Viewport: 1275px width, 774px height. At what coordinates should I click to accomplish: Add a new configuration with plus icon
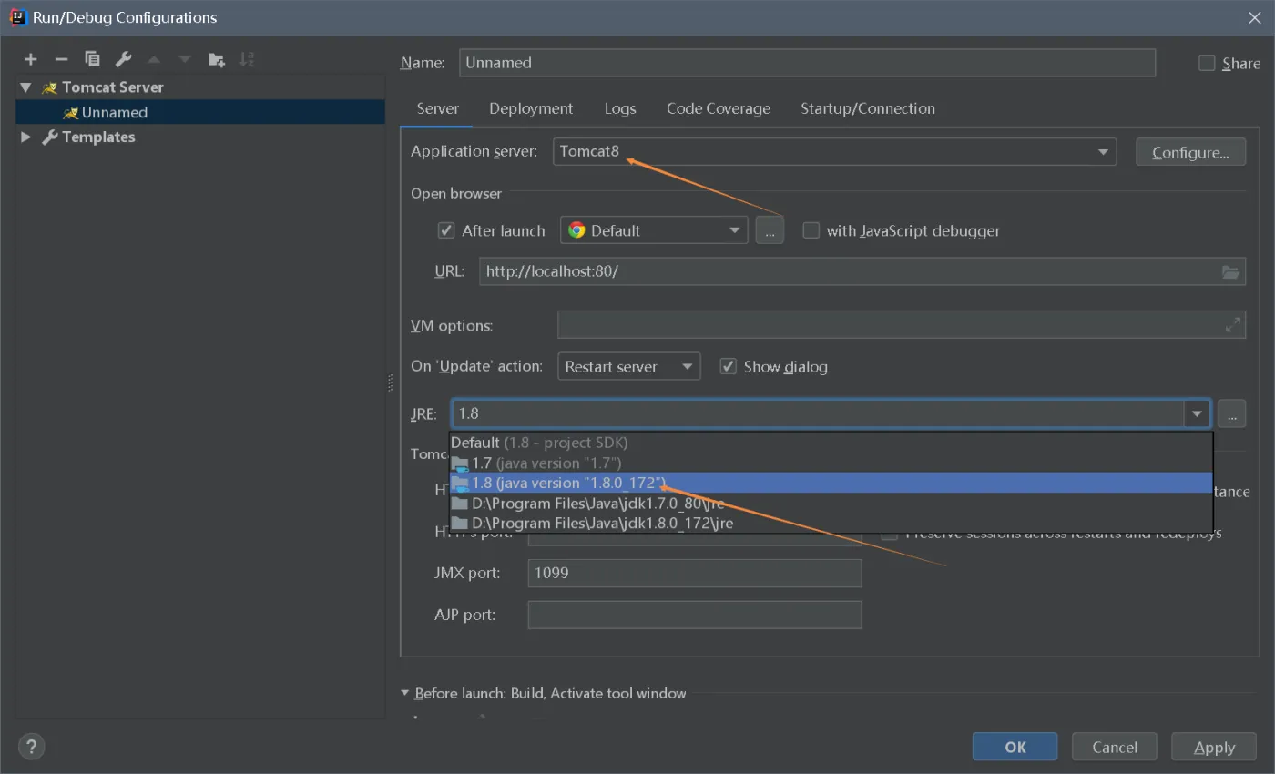click(x=31, y=59)
